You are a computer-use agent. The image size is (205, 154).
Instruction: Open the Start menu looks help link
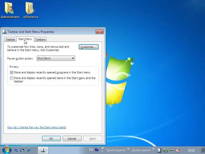tap(37, 127)
